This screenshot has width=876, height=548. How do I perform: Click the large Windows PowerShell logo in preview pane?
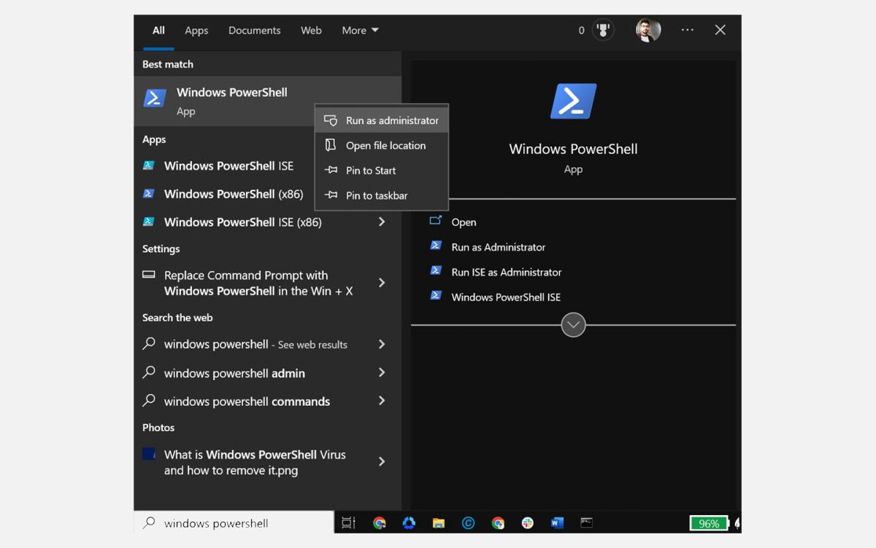click(573, 99)
